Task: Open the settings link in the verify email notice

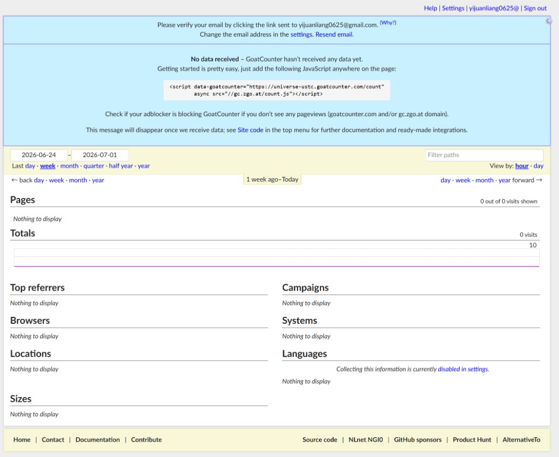Action: (301, 34)
